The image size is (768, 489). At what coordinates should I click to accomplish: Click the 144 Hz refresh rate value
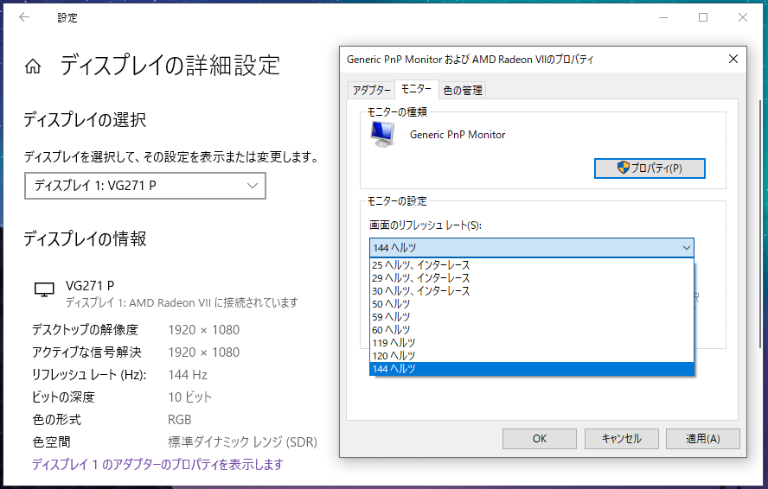coord(188,375)
